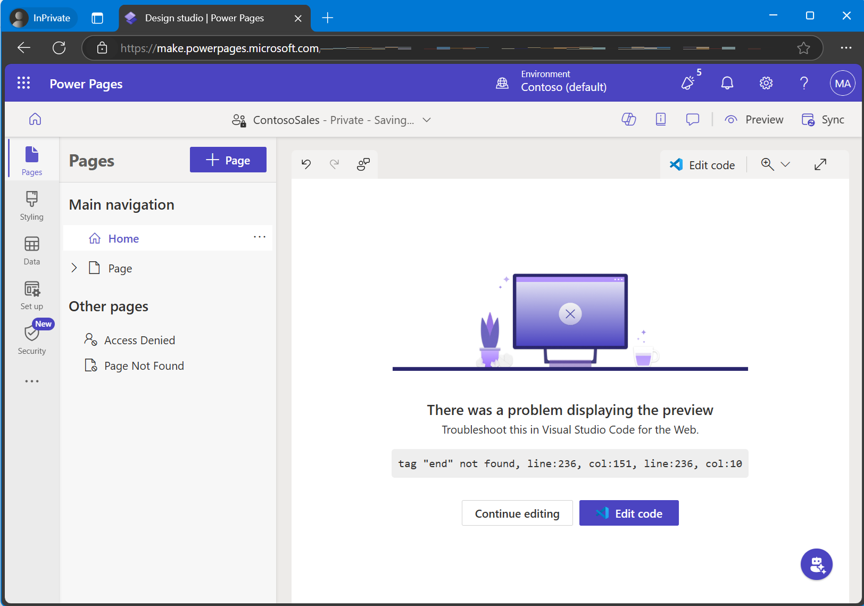Open the Styling workspace
Viewport: 864px width, 606px height.
pyautogui.click(x=32, y=206)
